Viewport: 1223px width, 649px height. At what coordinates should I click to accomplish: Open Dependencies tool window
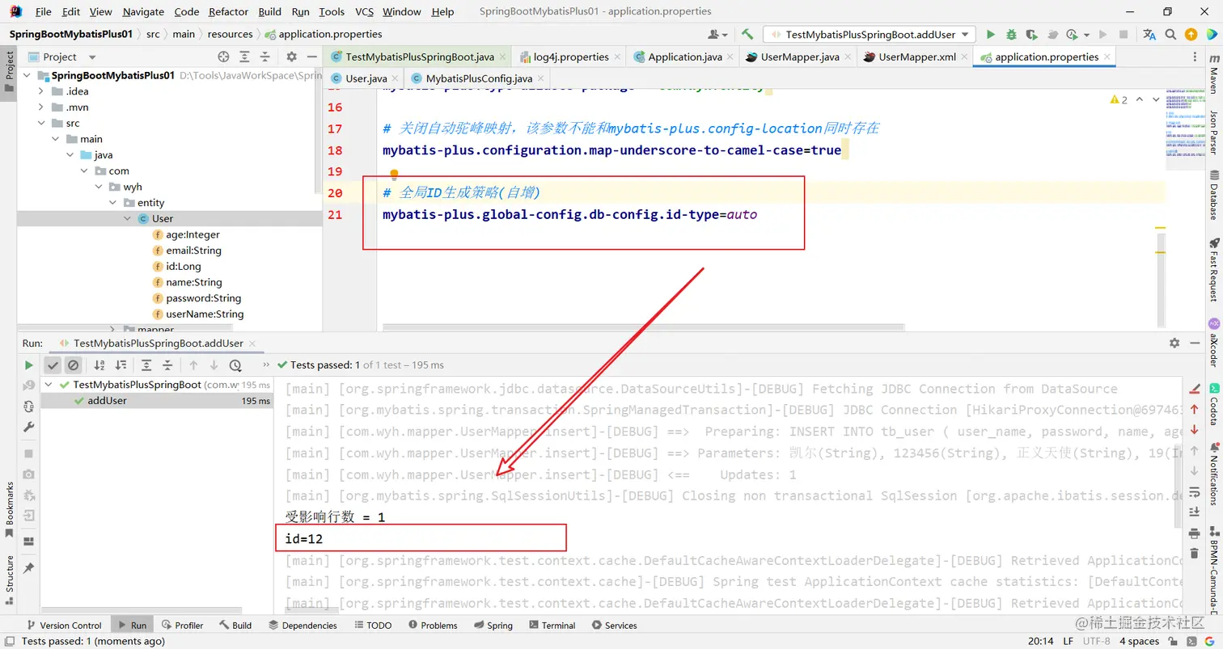[303, 625]
